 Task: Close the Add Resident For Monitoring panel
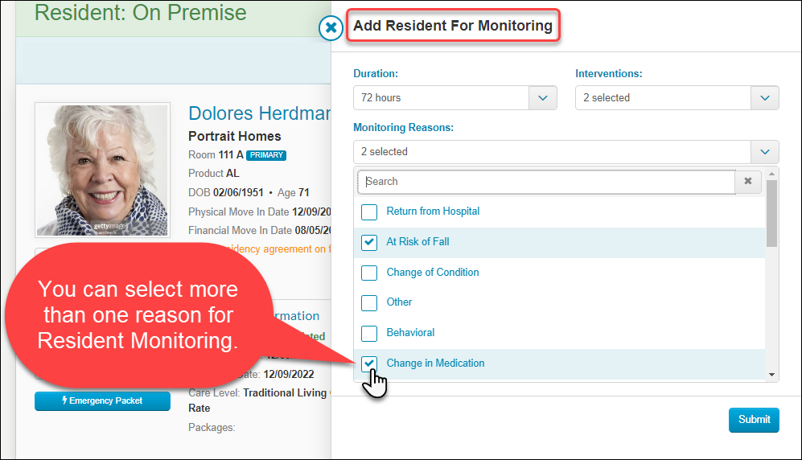click(331, 27)
